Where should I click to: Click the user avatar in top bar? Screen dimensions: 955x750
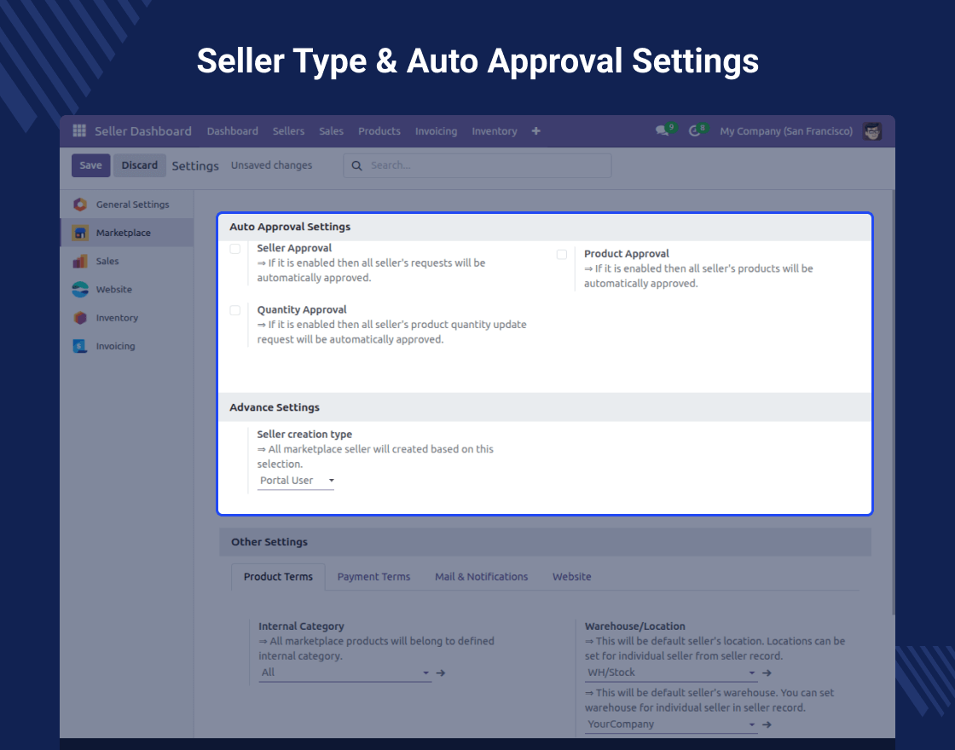click(x=872, y=131)
